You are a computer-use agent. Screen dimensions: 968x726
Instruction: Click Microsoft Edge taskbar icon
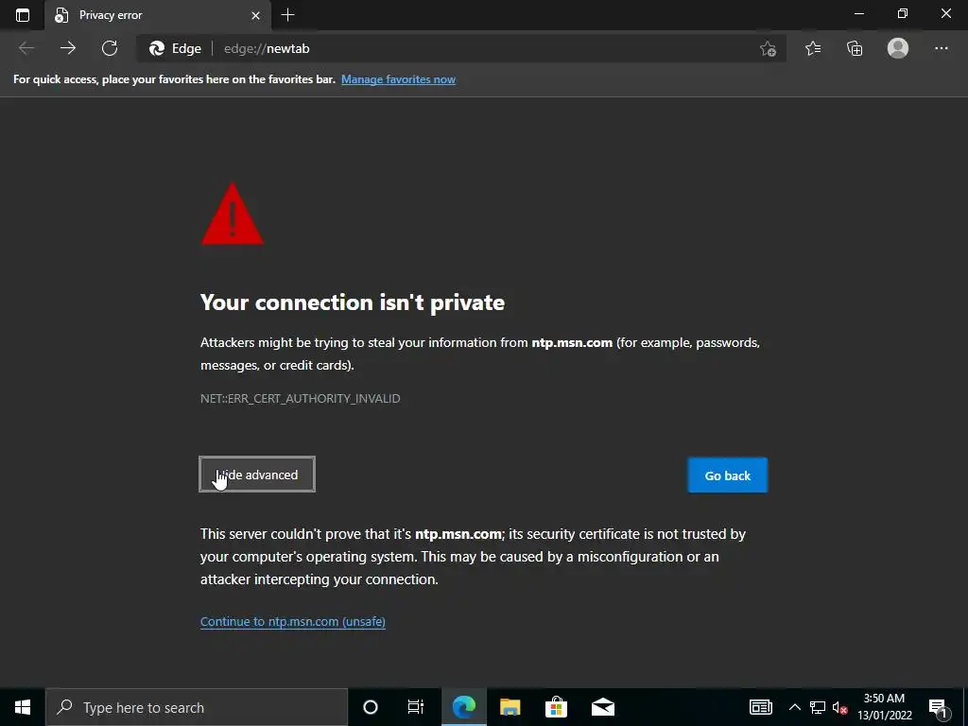[463, 707]
